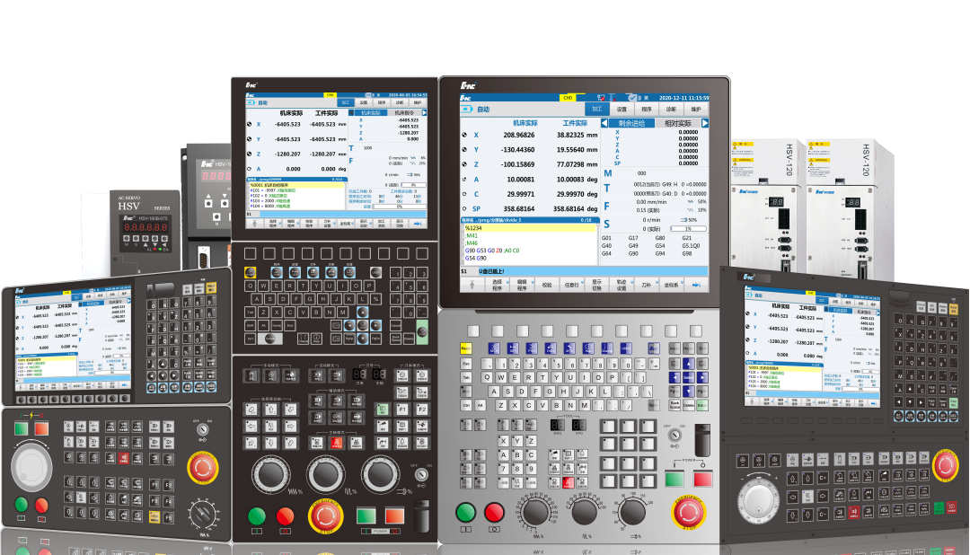
Task: Click emergency stop on right dark panel
Action: point(945,466)
